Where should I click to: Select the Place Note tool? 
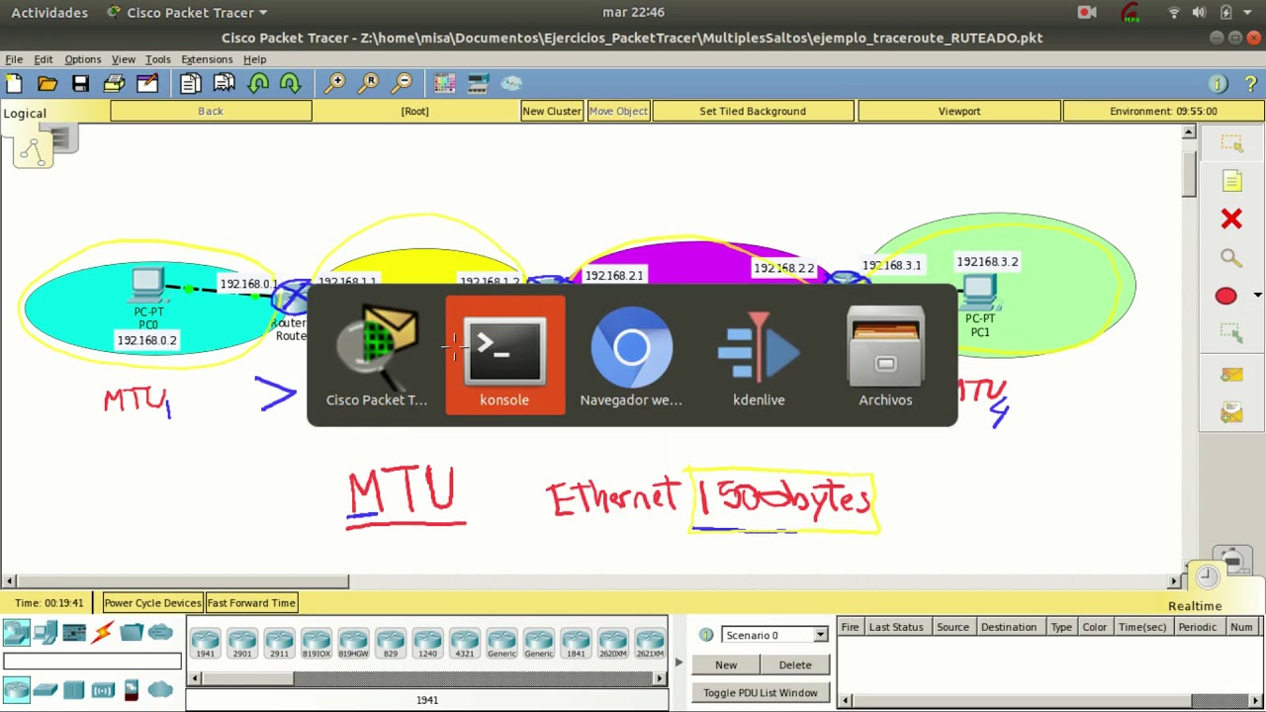(x=1231, y=181)
